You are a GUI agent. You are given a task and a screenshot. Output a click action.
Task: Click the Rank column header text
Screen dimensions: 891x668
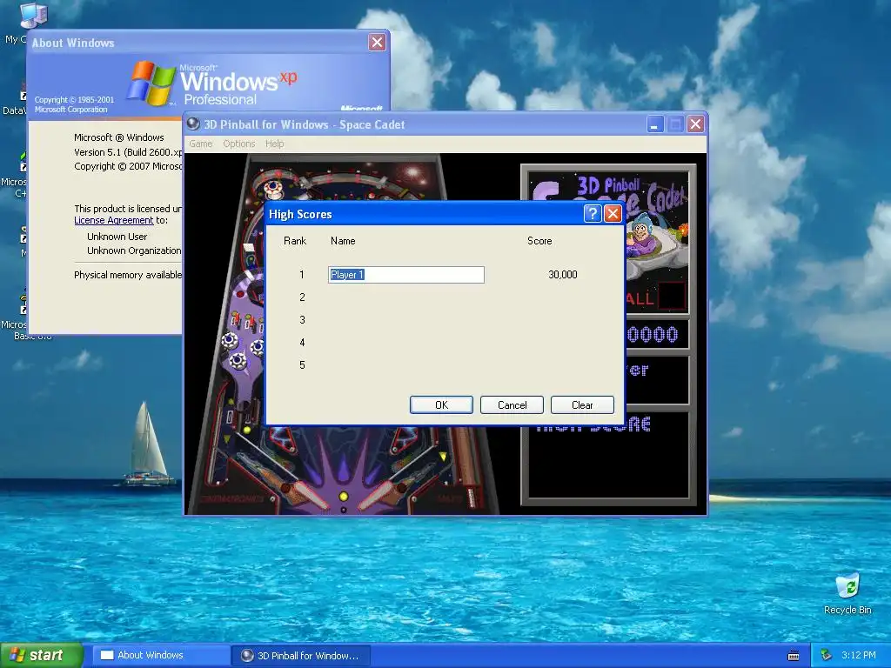[295, 241]
